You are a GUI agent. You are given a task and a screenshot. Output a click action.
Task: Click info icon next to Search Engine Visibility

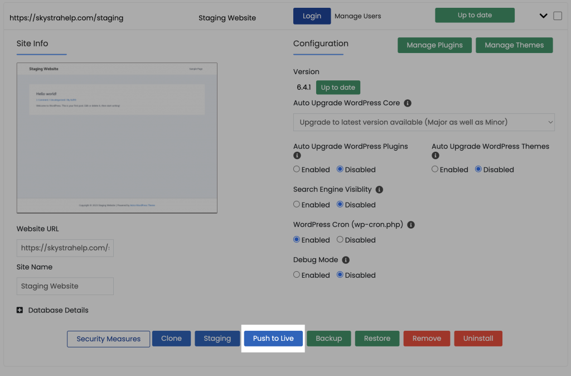click(379, 190)
